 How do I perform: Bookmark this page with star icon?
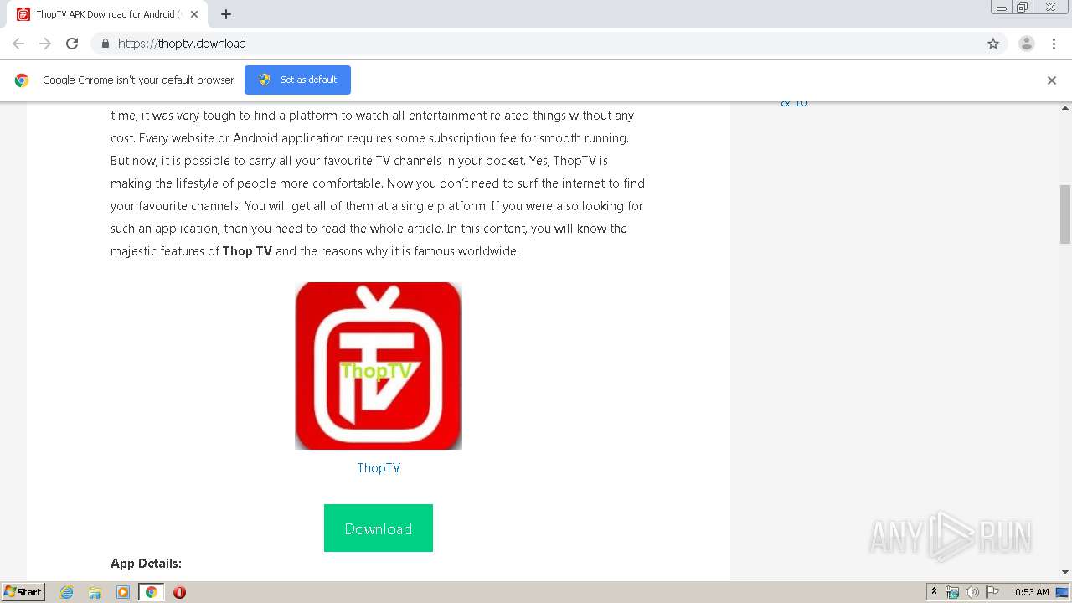point(993,44)
